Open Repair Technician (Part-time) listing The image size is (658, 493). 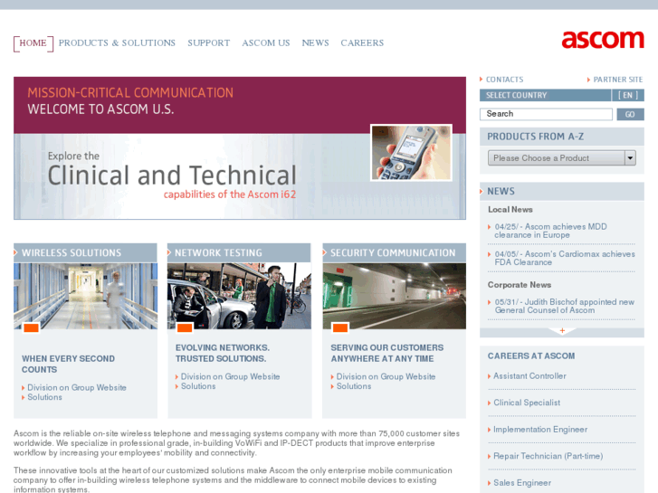pos(548,456)
